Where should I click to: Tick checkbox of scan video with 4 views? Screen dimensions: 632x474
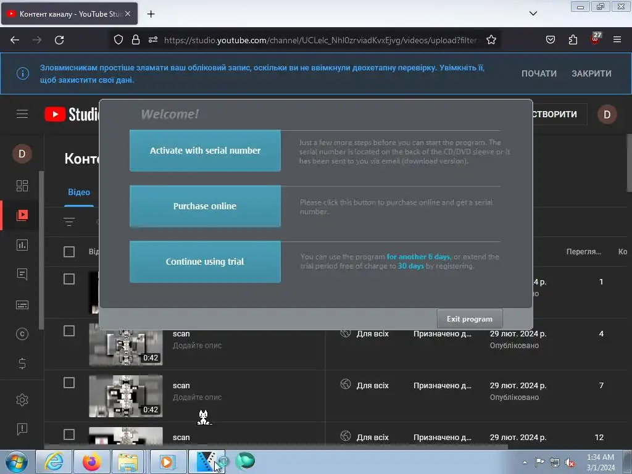pos(69,331)
